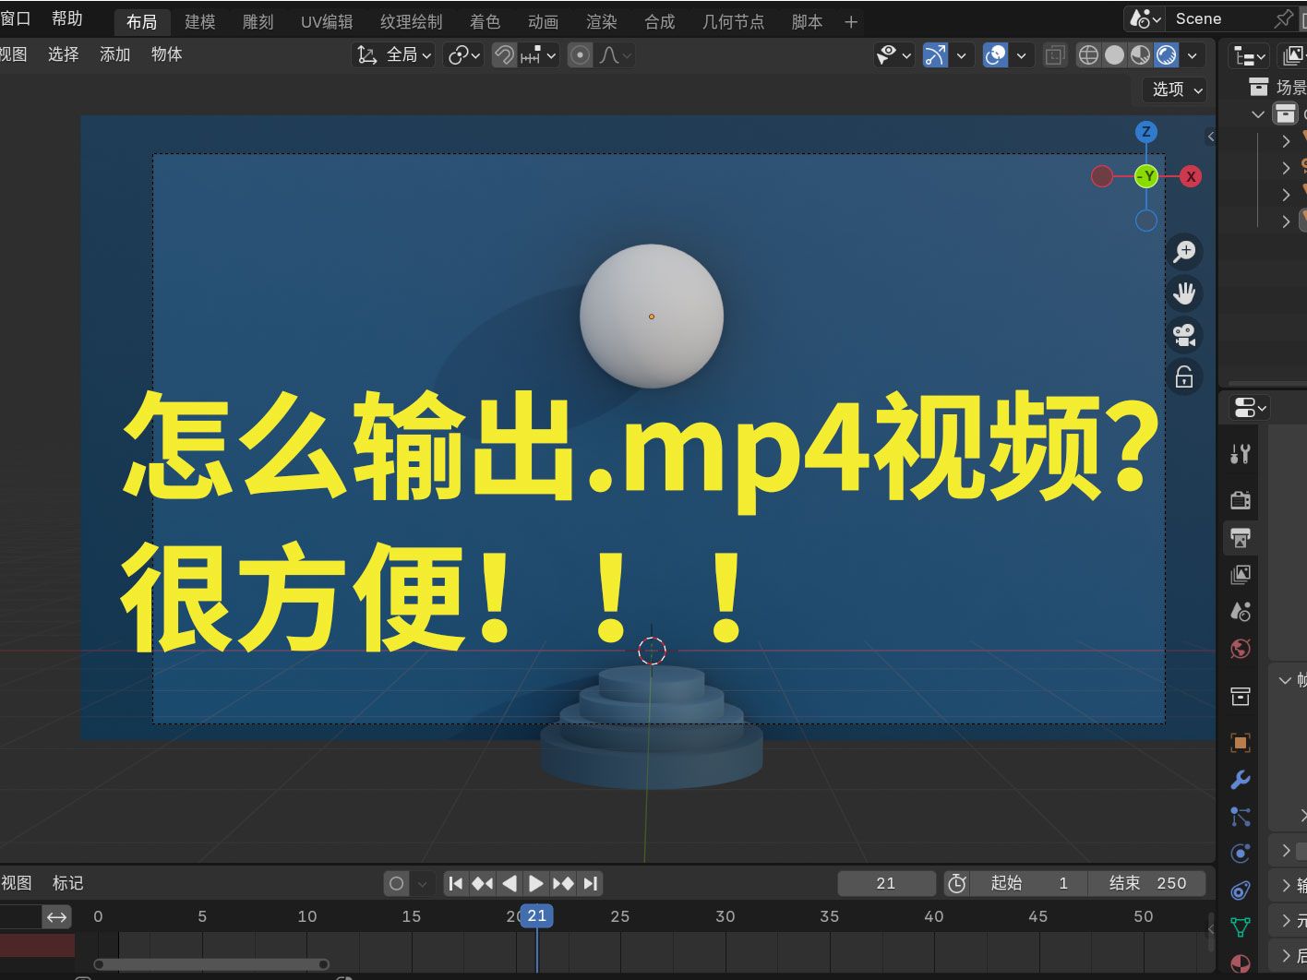
Task: Open the Render properties tab
Action: (1240, 500)
